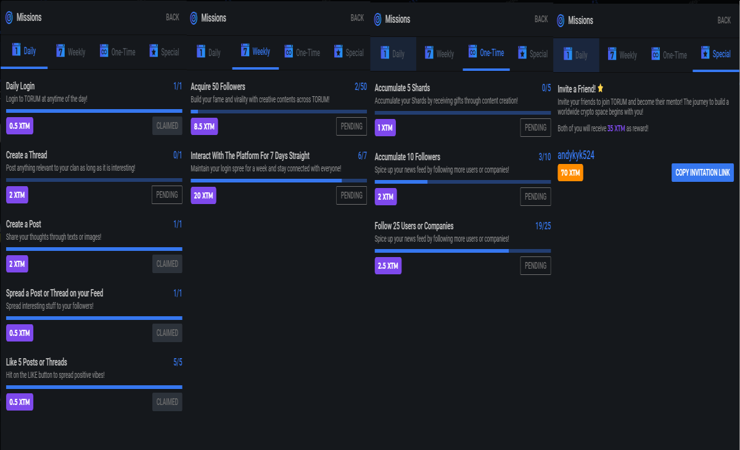Click PENDING button for Acquire 50 Followers
The image size is (740, 450).
(x=351, y=126)
